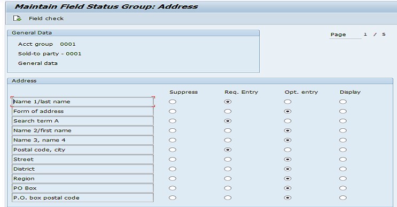Image resolution: width=397 pixels, height=207 pixels.
Task: Select Opt. entry for Name 3, name 4
Action: [x=287, y=140]
